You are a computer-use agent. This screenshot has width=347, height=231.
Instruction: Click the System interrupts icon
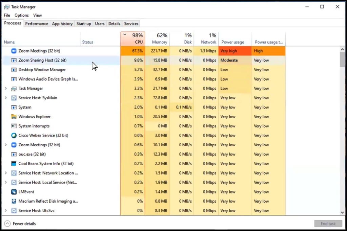point(14,126)
